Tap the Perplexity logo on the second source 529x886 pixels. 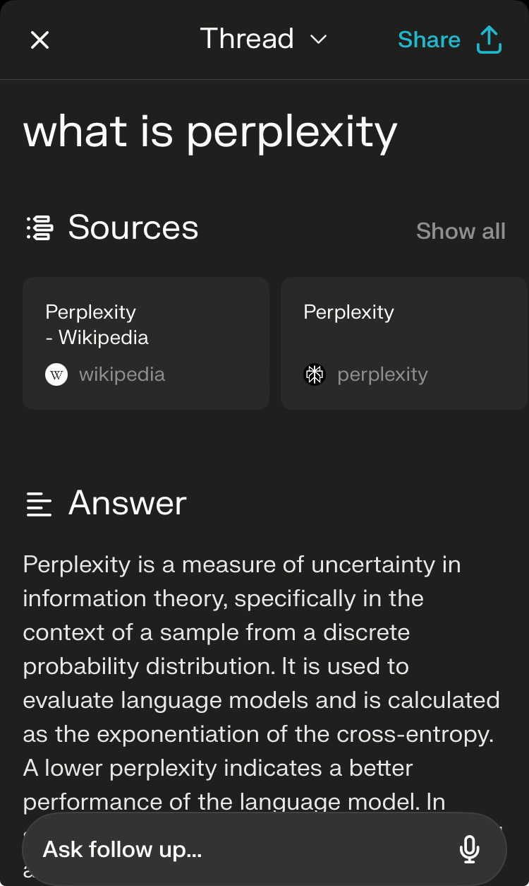[315, 374]
